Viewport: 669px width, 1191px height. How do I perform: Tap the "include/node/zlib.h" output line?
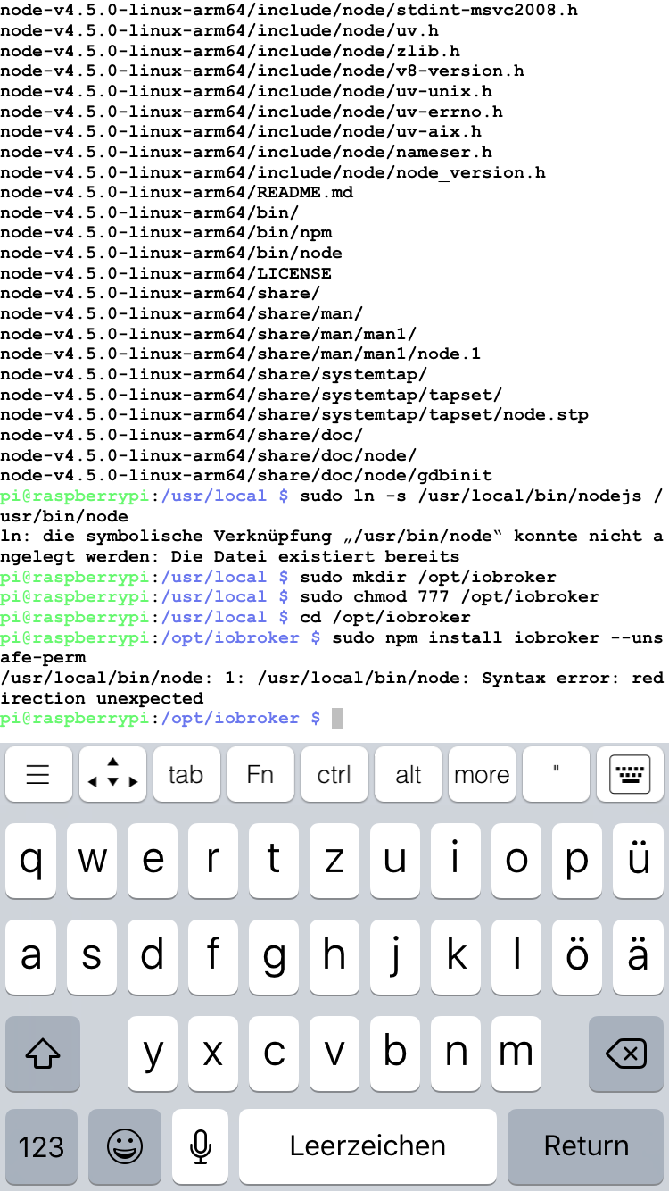230,51
